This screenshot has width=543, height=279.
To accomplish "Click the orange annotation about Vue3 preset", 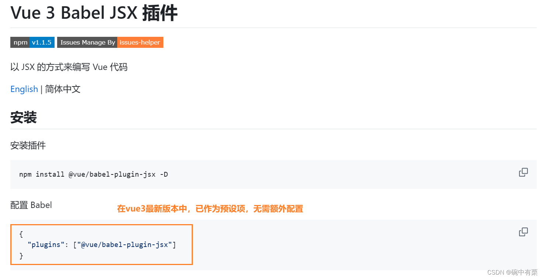I will pyautogui.click(x=209, y=208).
